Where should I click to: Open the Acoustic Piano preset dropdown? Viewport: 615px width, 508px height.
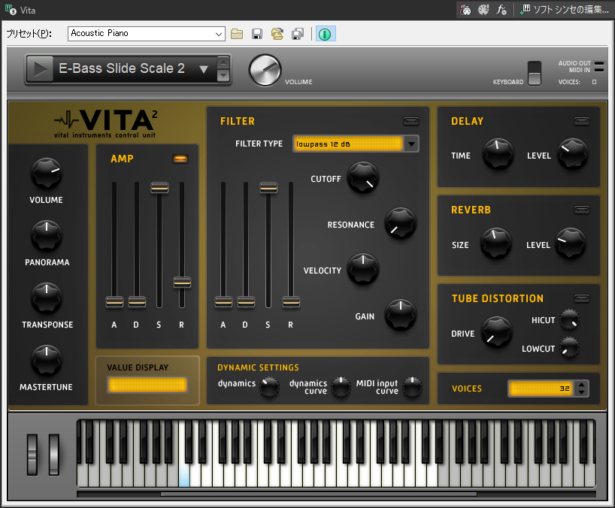147,34
